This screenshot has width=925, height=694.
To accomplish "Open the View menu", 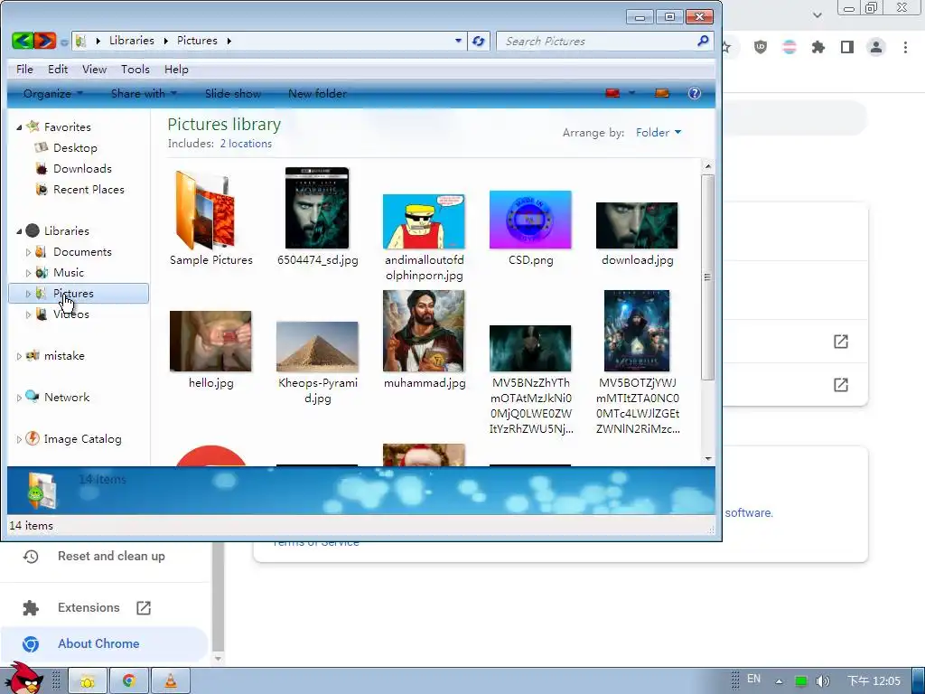I will pyautogui.click(x=94, y=69).
